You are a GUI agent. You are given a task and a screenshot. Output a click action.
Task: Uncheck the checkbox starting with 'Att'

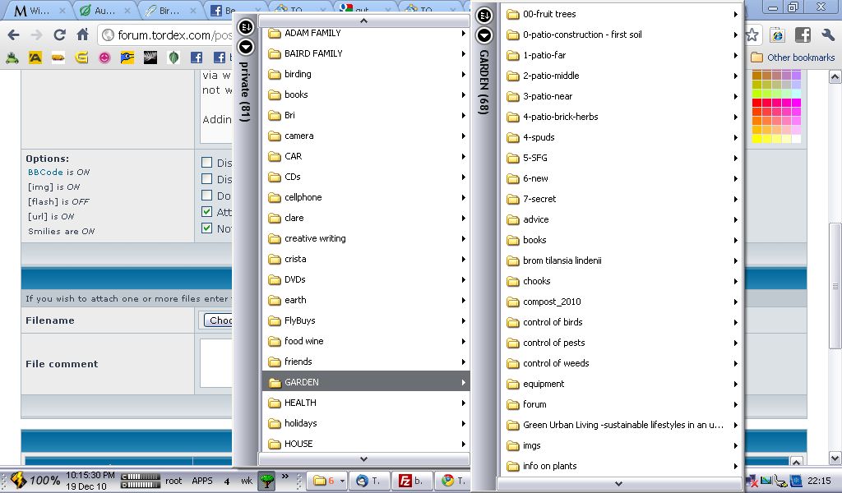pyautogui.click(x=207, y=212)
